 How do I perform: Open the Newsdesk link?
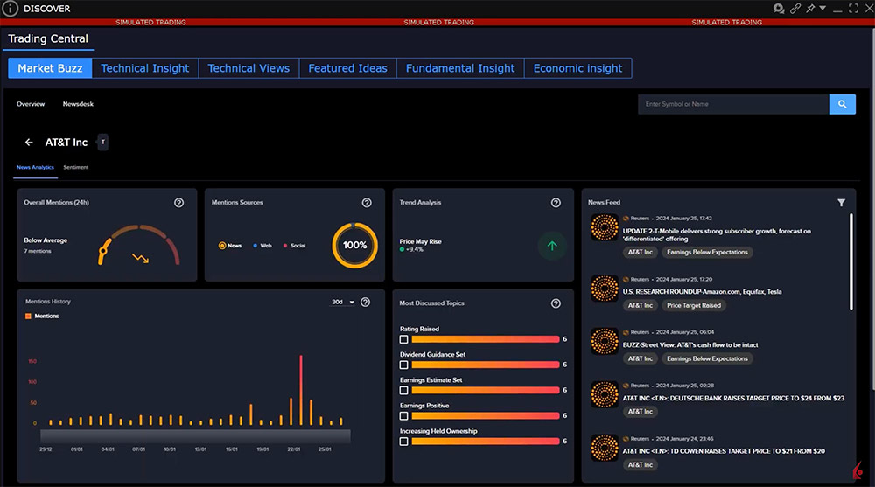click(78, 104)
